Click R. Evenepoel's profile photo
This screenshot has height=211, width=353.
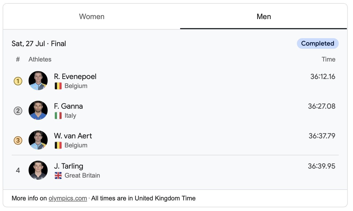(38, 81)
